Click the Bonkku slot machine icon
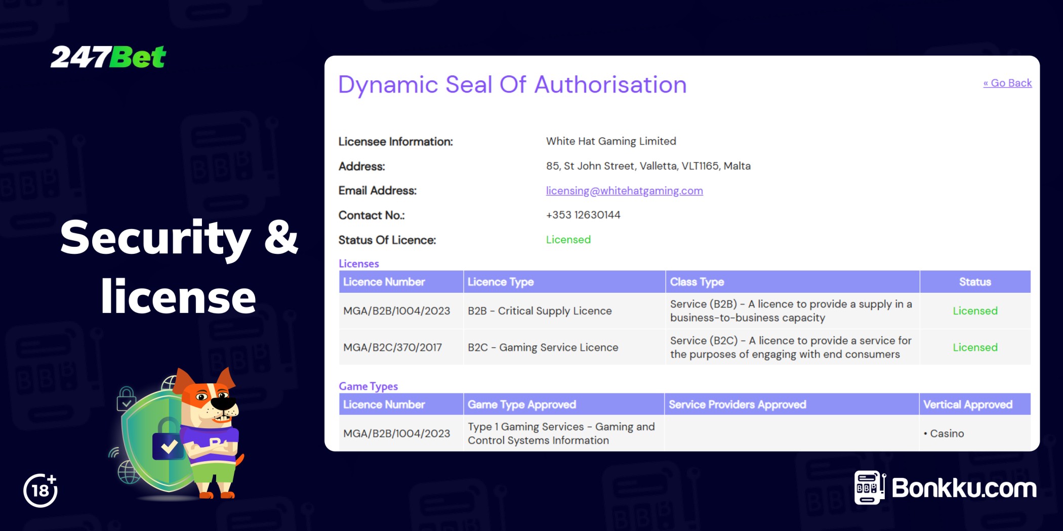This screenshot has width=1063, height=531. click(869, 488)
